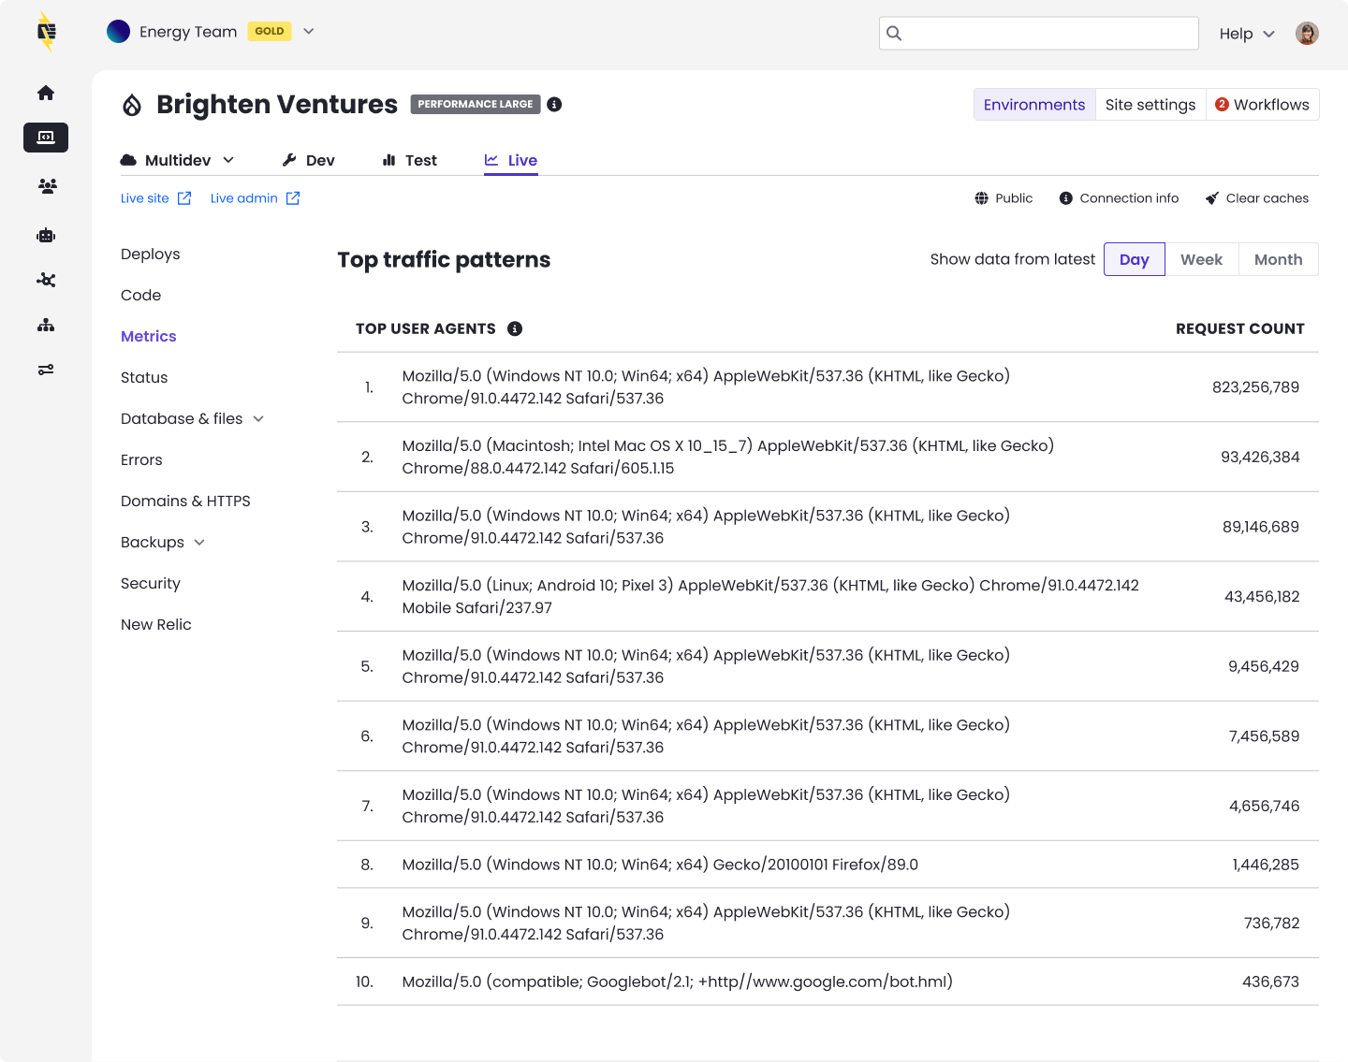Open Connection info
The height and width of the screenshot is (1062, 1348).
tap(1129, 198)
